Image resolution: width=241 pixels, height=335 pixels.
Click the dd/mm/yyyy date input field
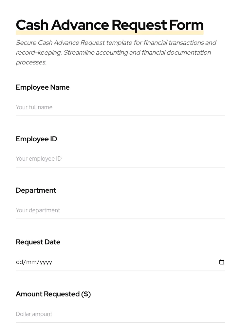(x=98, y=262)
